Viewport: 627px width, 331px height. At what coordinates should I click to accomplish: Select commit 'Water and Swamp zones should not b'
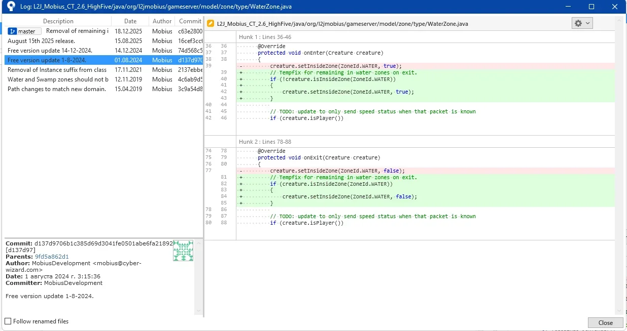pos(103,79)
